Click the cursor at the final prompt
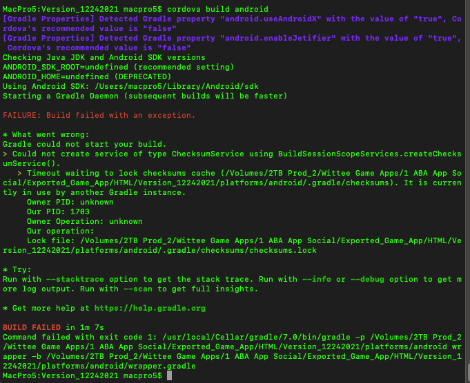 click(169, 375)
